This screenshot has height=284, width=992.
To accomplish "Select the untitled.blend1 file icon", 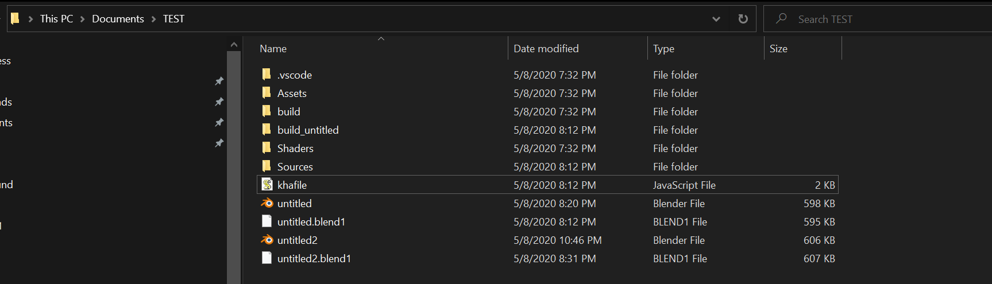I will (x=267, y=221).
